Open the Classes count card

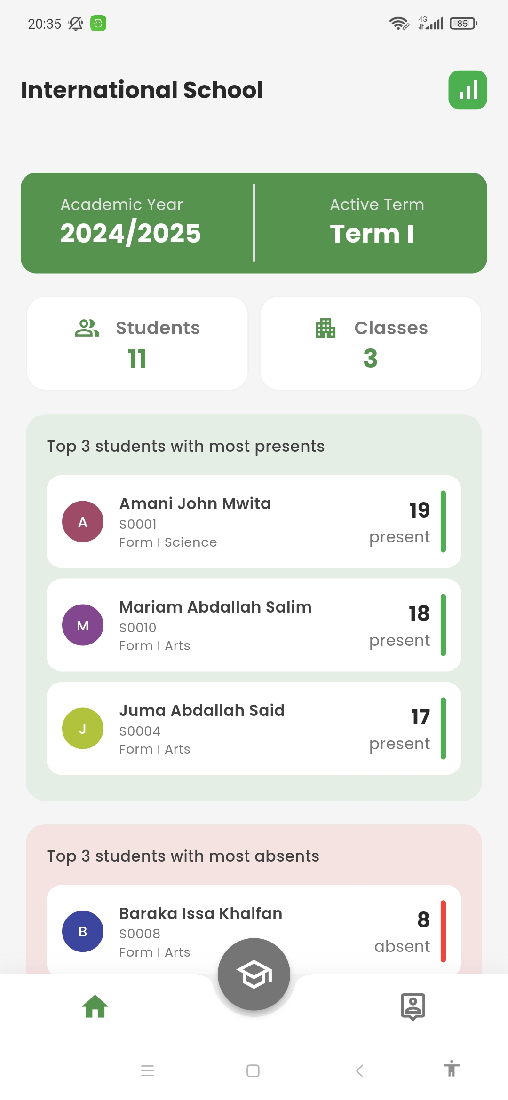click(x=371, y=343)
